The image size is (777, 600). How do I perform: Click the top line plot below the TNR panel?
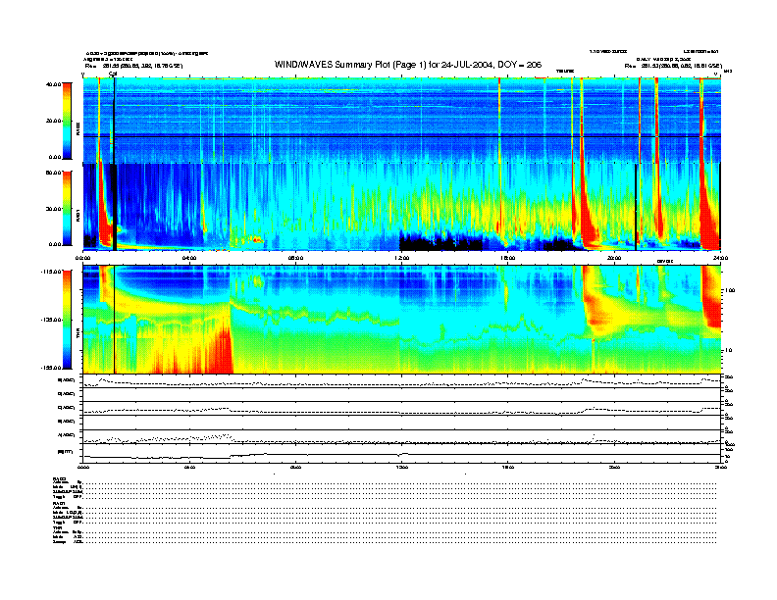point(402,382)
